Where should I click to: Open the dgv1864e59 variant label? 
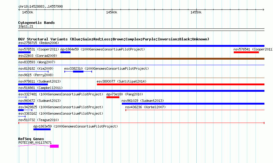pos(102,49)
